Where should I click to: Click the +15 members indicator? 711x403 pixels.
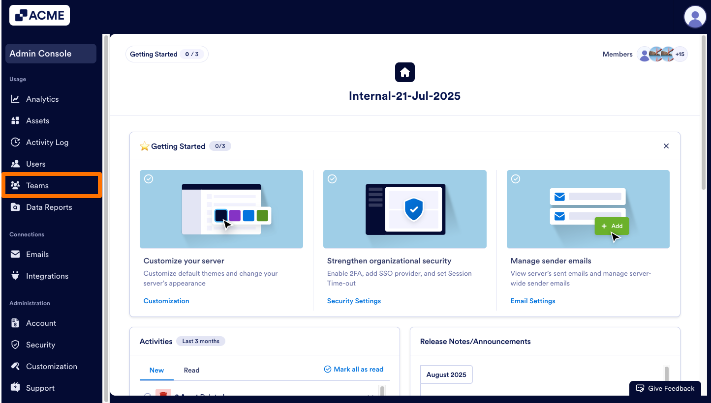pyautogui.click(x=680, y=54)
